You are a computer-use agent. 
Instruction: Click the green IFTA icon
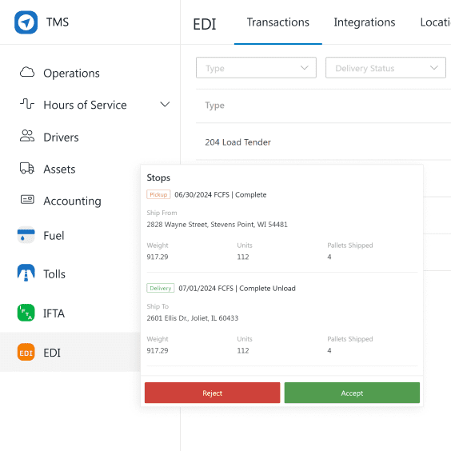coord(26,313)
